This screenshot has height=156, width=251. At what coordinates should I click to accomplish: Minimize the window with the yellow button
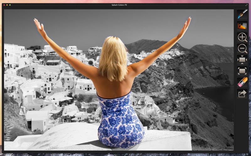pyautogui.click(x=7, y=5)
